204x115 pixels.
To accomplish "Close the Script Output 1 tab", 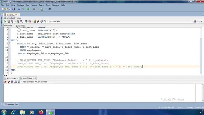I will pyautogui.click(x=35, y=78).
